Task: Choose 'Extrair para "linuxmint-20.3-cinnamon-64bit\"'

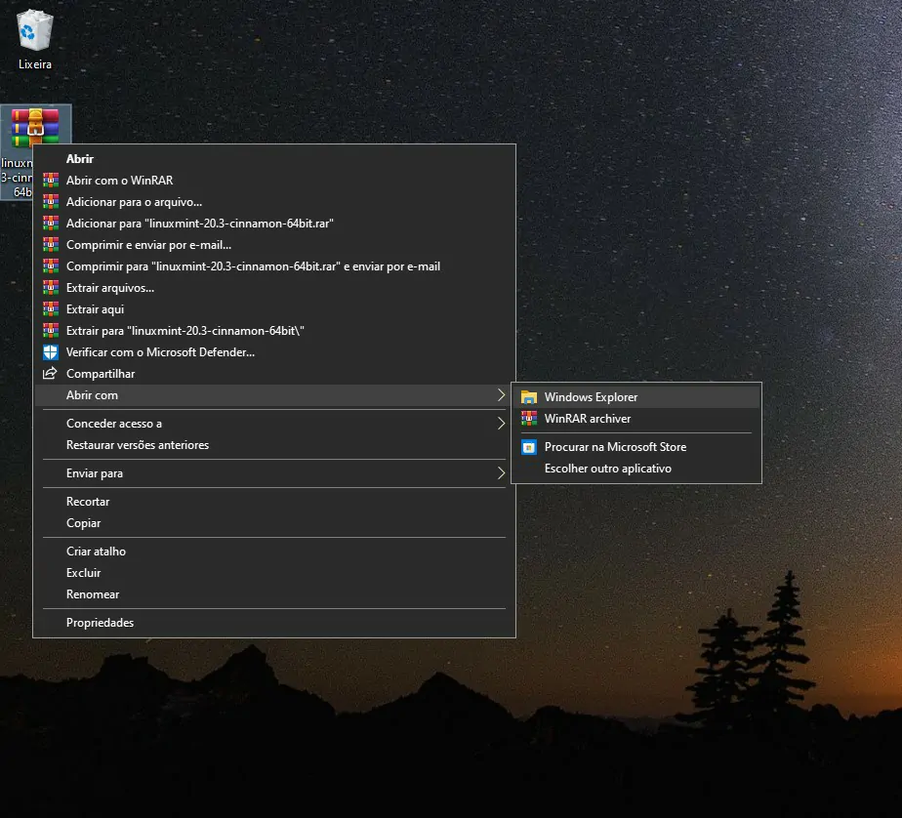Action: coord(274,331)
